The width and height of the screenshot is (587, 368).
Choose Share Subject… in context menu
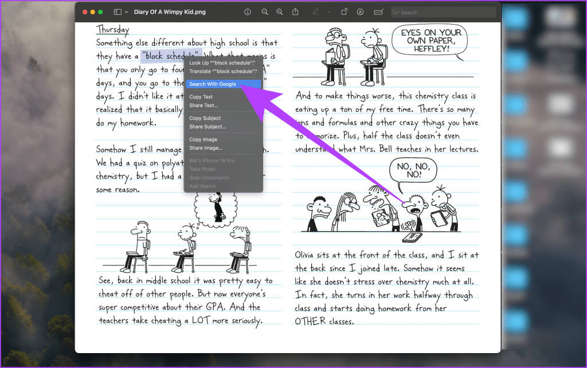tap(223, 127)
